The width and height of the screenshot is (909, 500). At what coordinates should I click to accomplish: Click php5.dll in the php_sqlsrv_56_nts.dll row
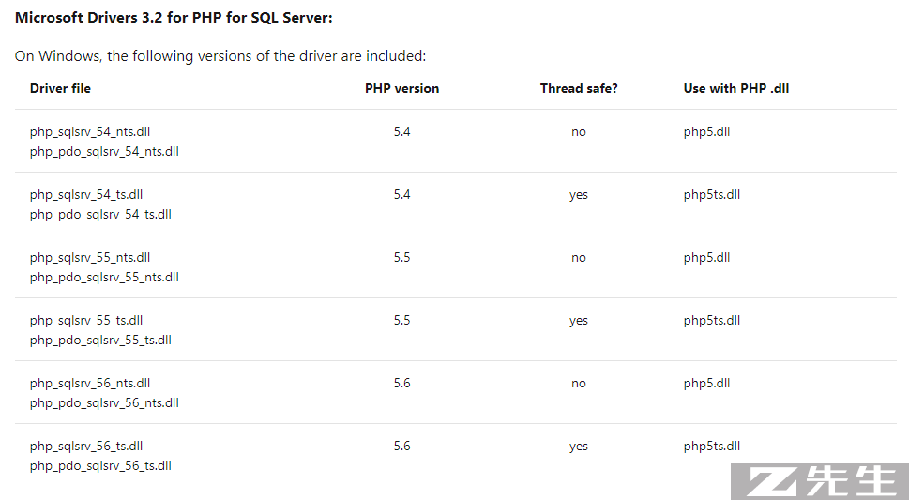pos(706,384)
